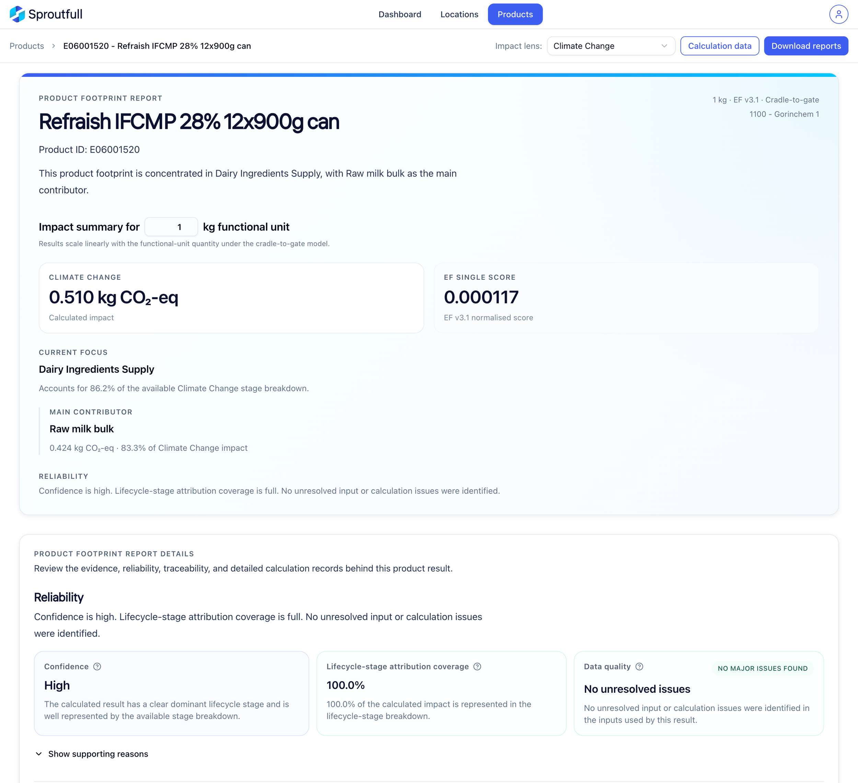This screenshot has width=858, height=783.
Task: Click the Sproutfull brand name
Action: click(x=55, y=14)
